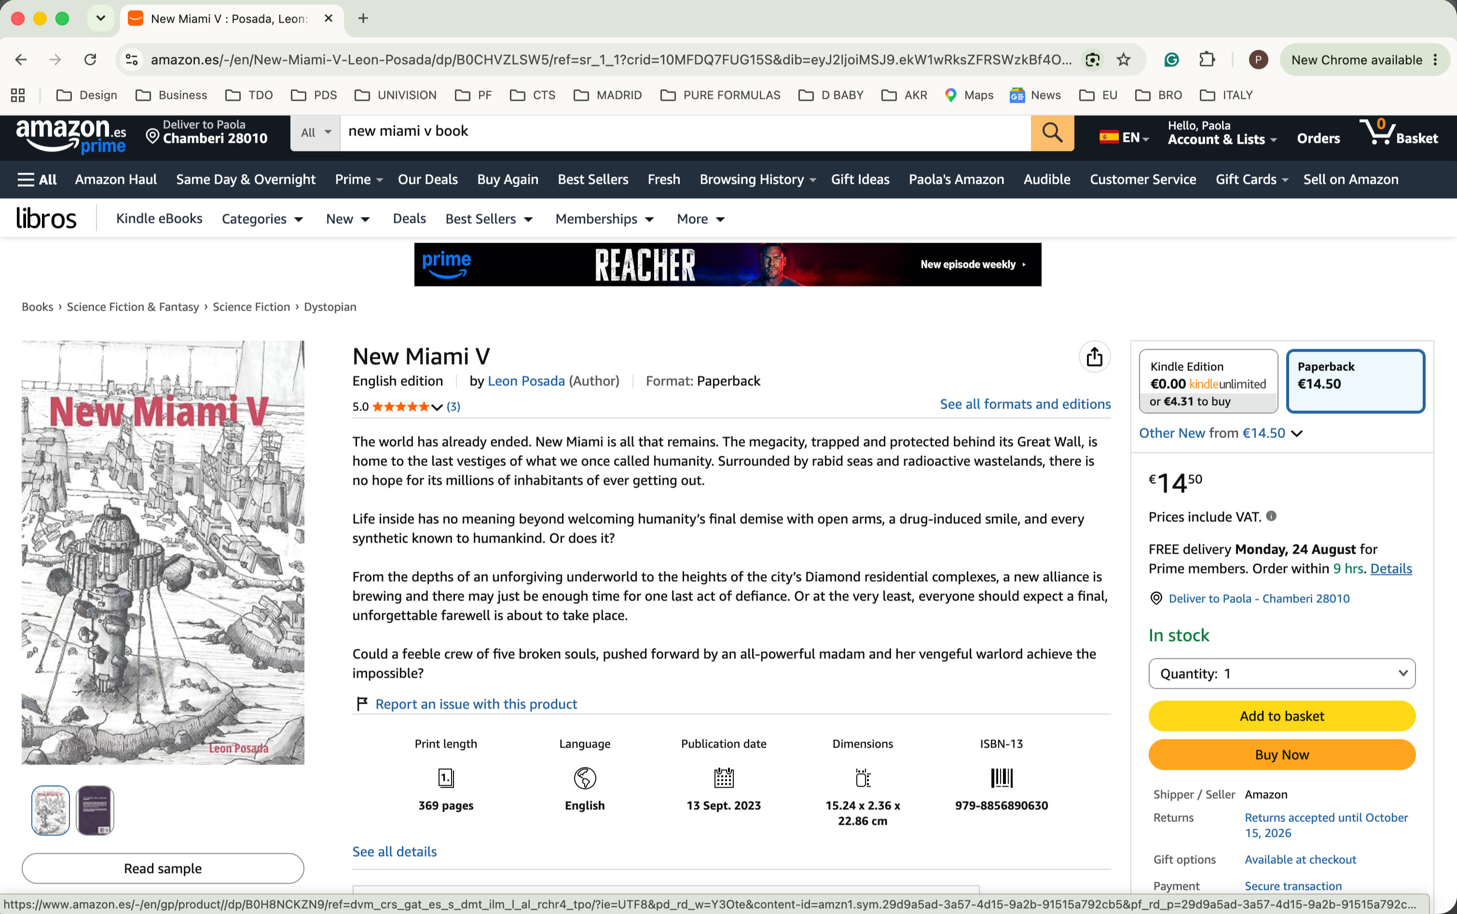Screen dimensions: 1457x914
Task: Open the Extensions puzzle icon
Action: click(1207, 59)
